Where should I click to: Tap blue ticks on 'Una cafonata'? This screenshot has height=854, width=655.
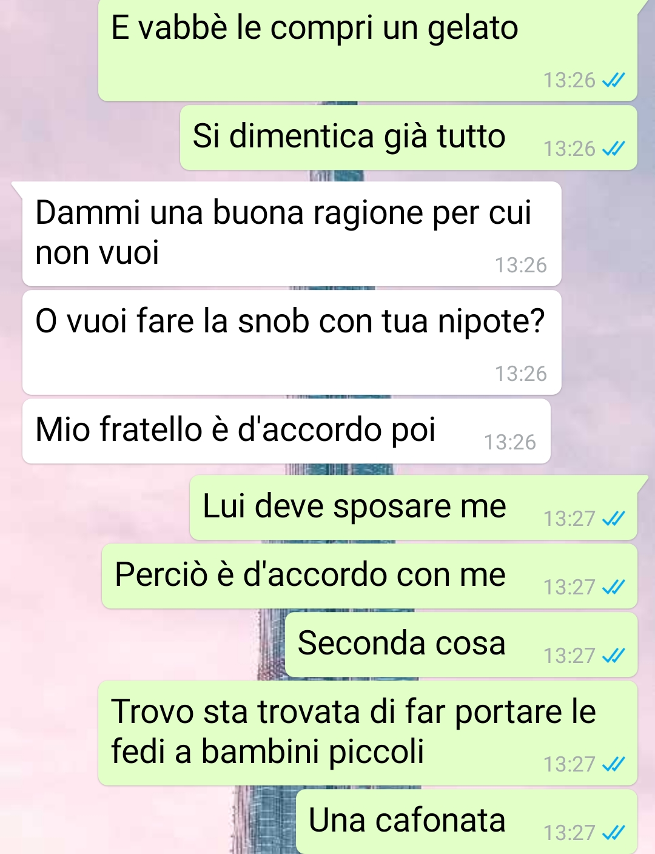pos(613,833)
